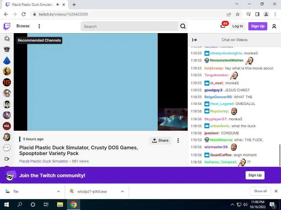Click username Heat_Legend in chat

[222, 104]
